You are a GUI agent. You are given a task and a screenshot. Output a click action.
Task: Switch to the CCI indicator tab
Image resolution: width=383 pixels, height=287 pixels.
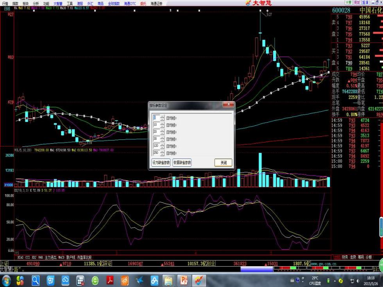coord(28,257)
